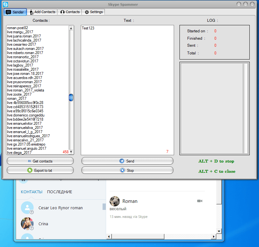The image size is (259, 247).
Task: Select contact live:e99c0f815c6e0345
Action: (25, 111)
